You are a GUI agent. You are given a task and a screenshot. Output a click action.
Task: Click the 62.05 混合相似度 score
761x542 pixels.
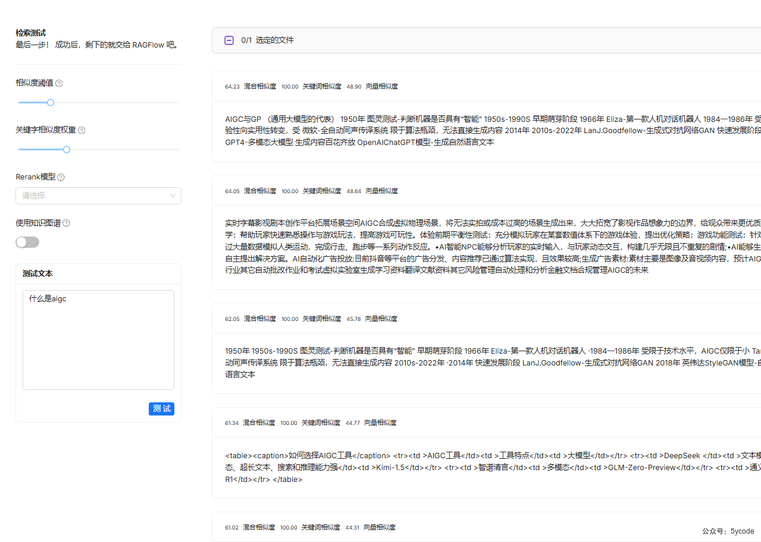coord(250,319)
